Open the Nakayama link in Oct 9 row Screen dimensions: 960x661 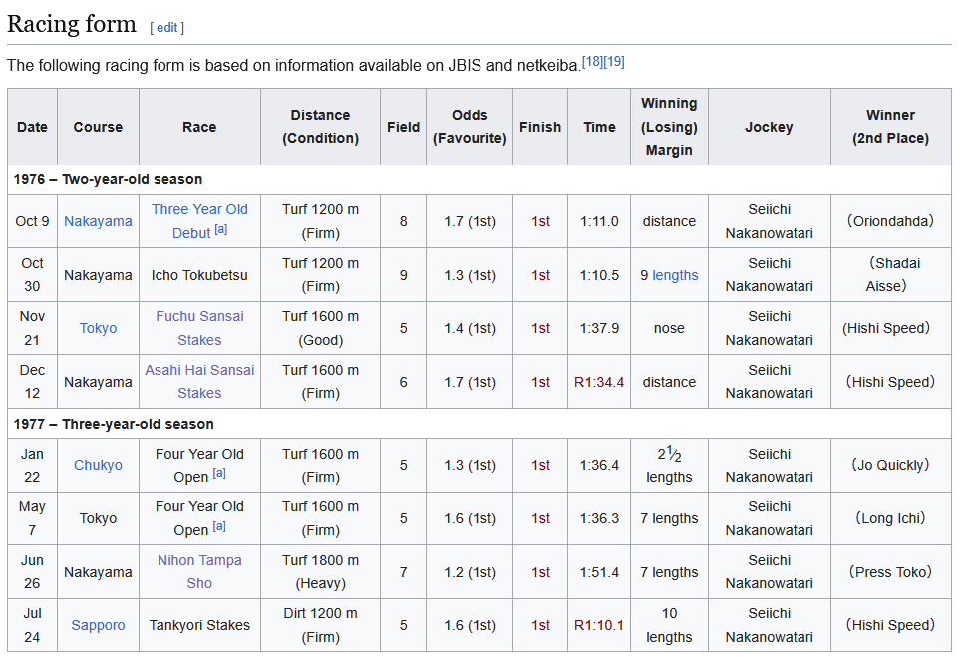[x=98, y=221]
